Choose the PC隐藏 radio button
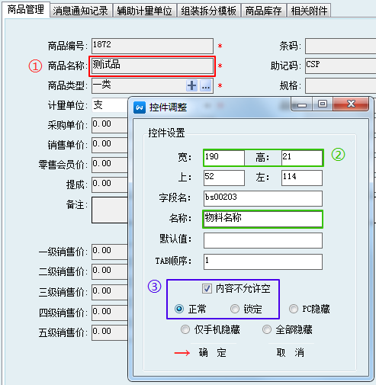Screen dimensions: 376x385 (294, 309)
